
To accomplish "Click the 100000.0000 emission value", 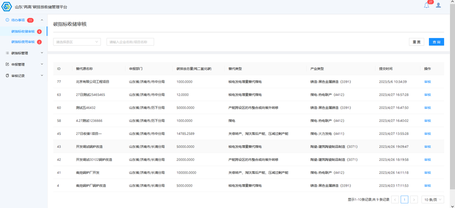I will [187, 173].
